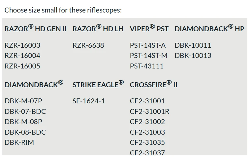Click the DBK-07-BDC model number

click(25, 111)
